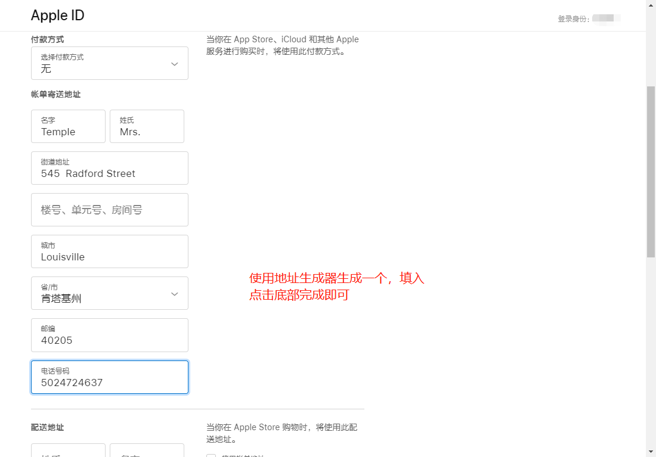The image size is (656, 457).
Task: Click the 姓氏 field containing Mrs.
Action: click(147, 126)
